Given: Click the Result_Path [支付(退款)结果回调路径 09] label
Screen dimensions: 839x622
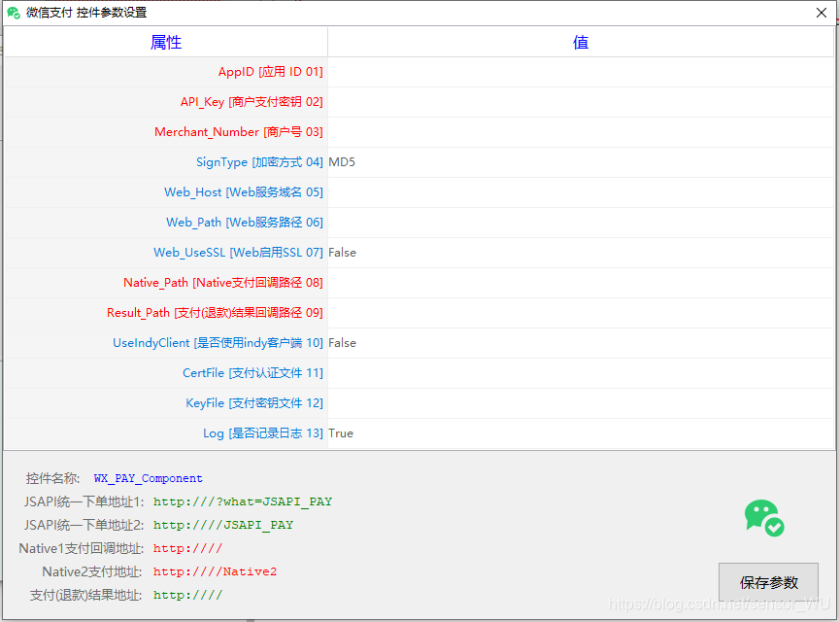Looking at the screenshot, I should click(x=215, y=313).
